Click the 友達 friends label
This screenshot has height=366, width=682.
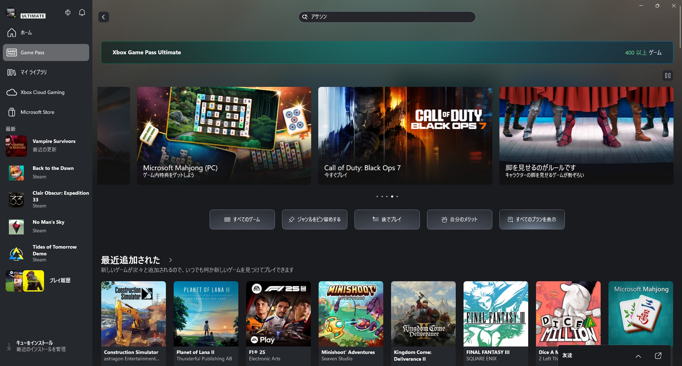coord(567,355)
